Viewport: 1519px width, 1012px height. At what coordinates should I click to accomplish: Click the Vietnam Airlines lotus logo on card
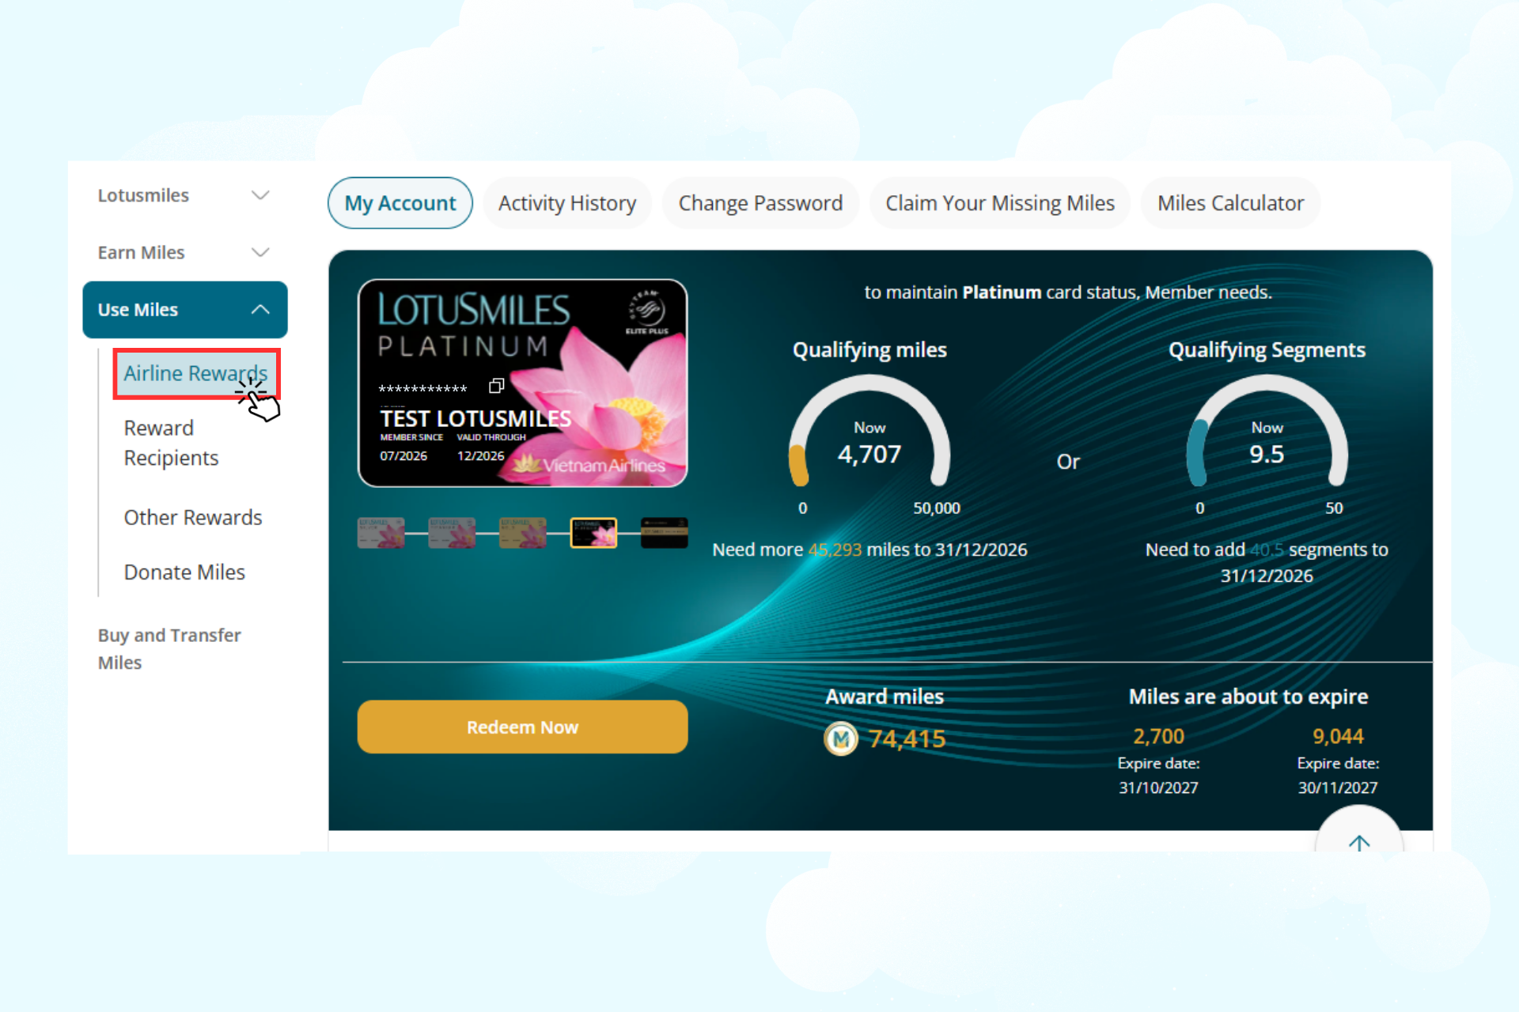click(589, 464)
